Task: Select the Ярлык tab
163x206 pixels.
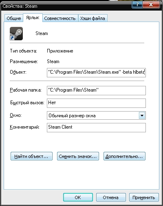Action: pyautogui.click(x=33, y=18)
